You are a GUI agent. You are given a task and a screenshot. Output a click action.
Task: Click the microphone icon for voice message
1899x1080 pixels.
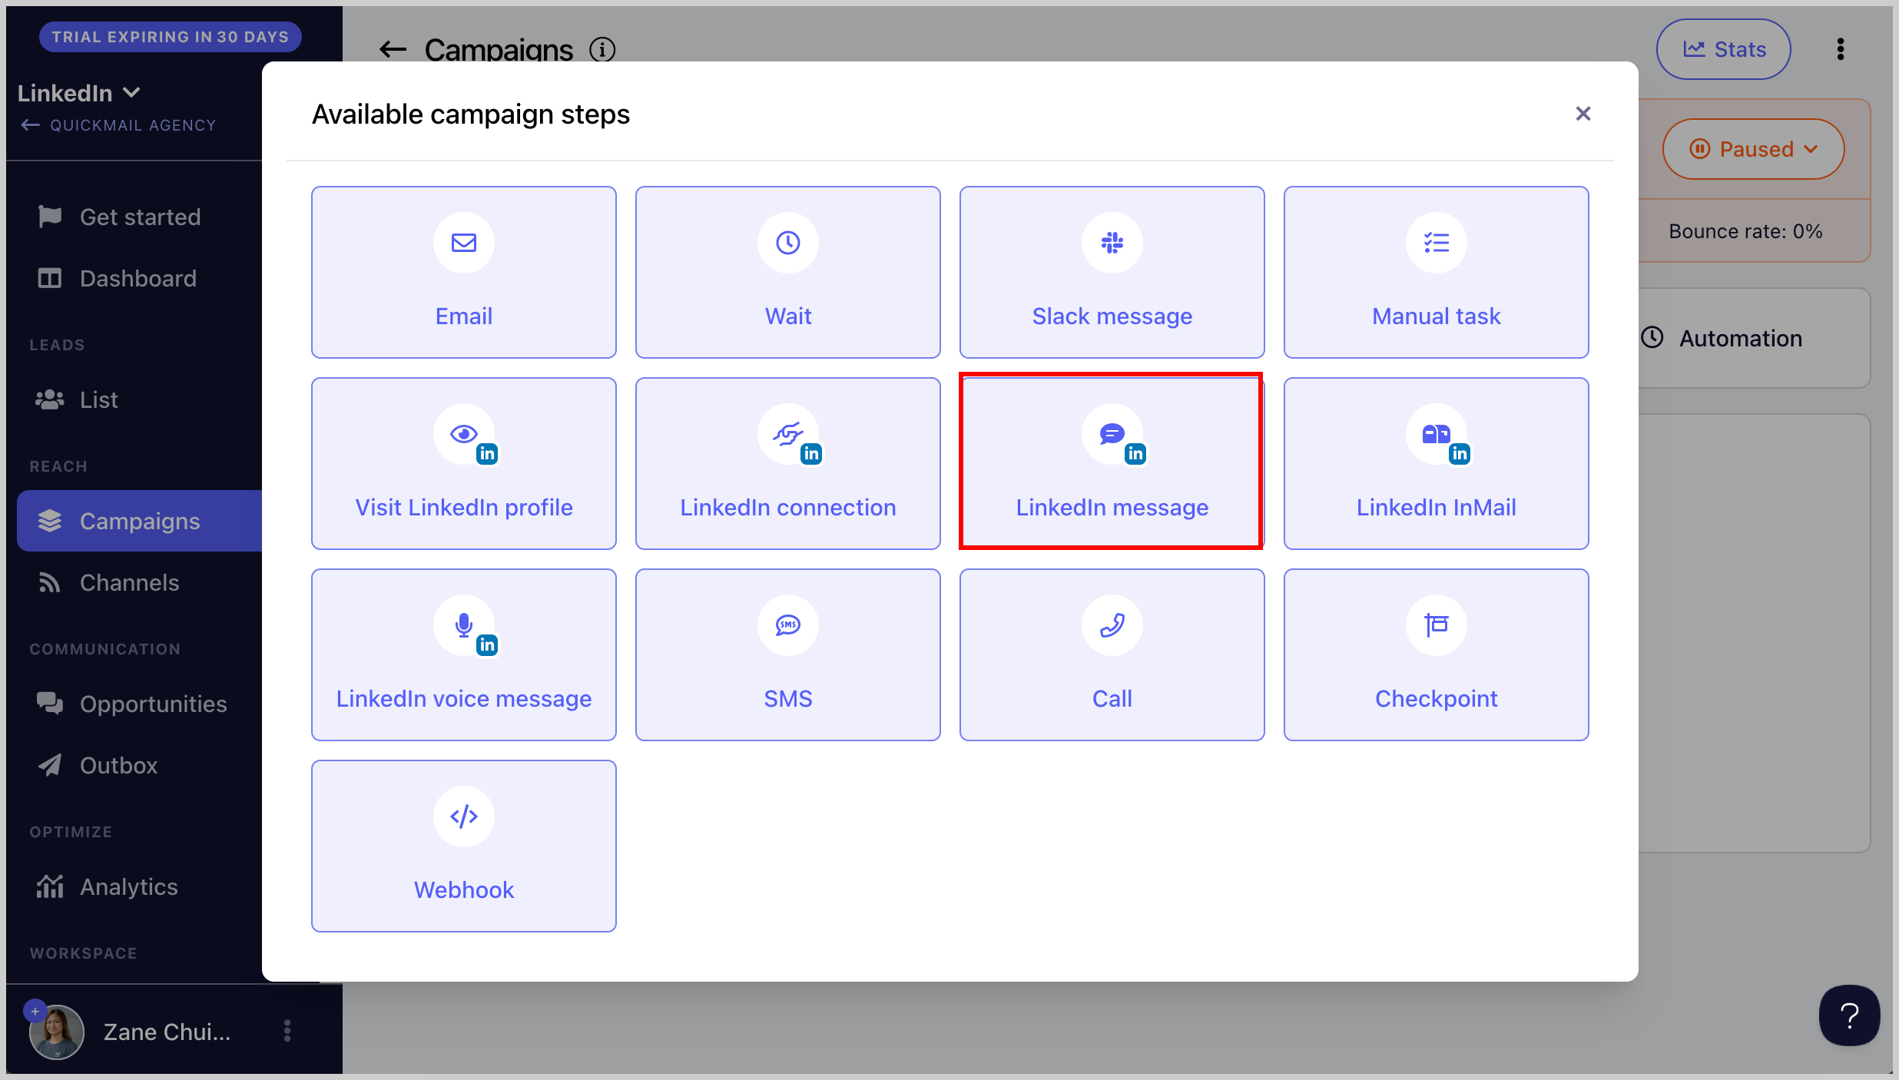coord(464,625)
